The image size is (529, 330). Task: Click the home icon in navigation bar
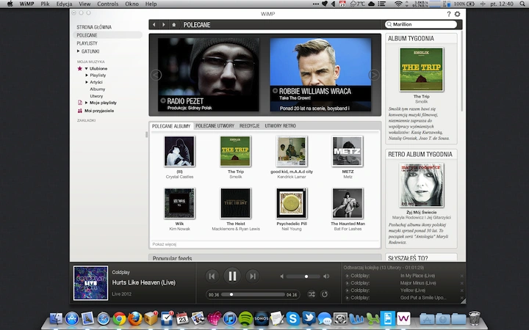(173, 25)
